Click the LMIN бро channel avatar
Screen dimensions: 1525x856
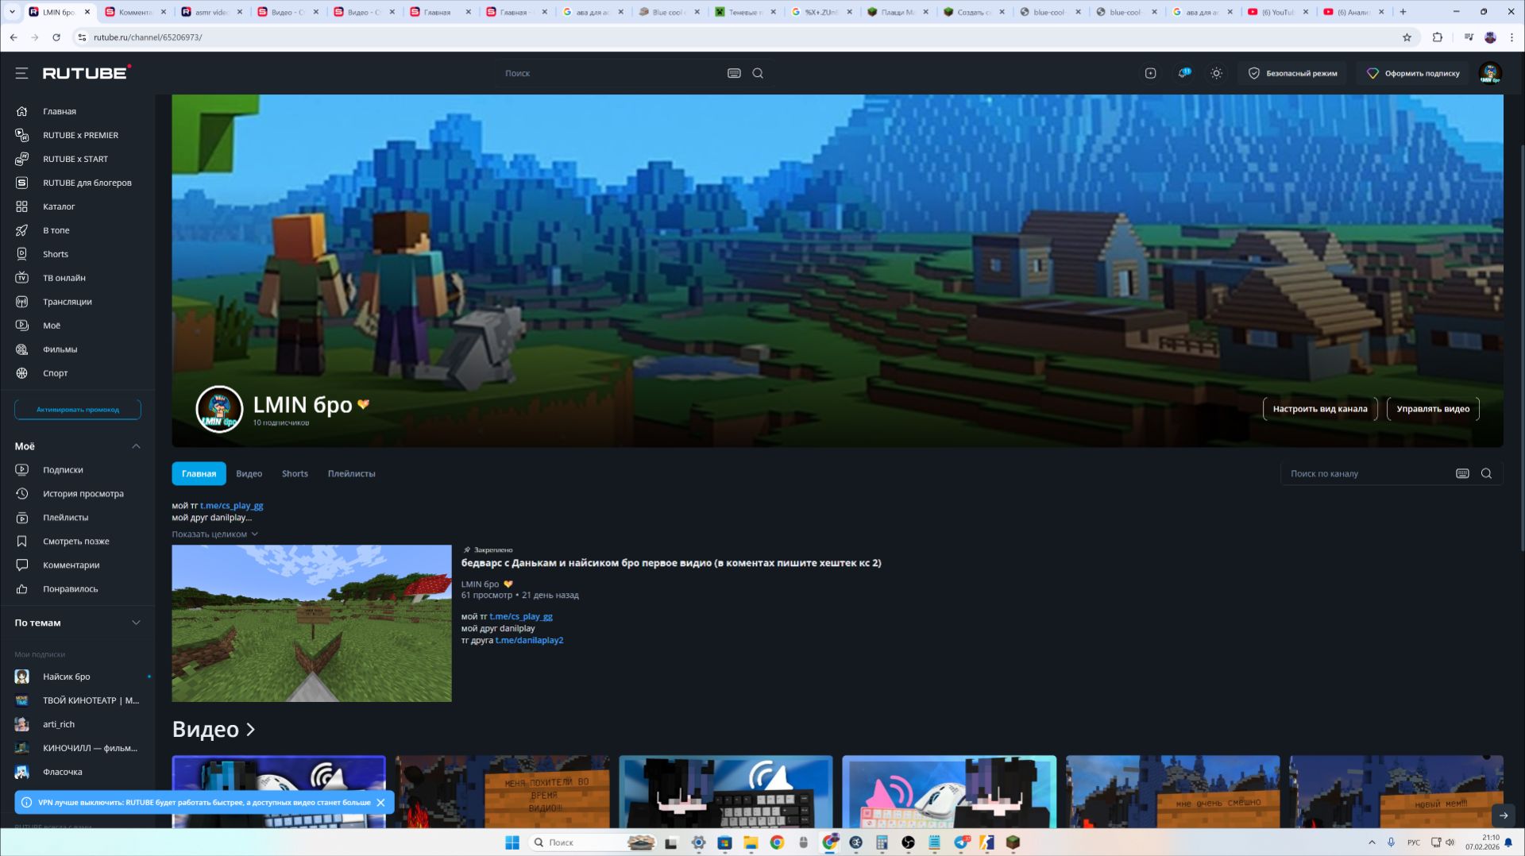[219, 409]
